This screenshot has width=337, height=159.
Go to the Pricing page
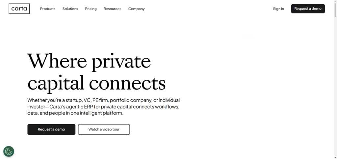coord(91,9)
